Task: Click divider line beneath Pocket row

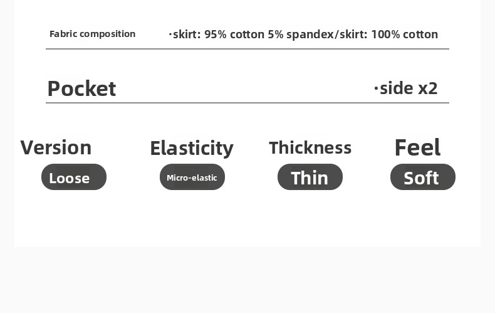Action: tap(247, 103)
